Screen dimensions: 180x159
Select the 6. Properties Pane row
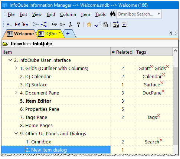(x=87, y=109)
